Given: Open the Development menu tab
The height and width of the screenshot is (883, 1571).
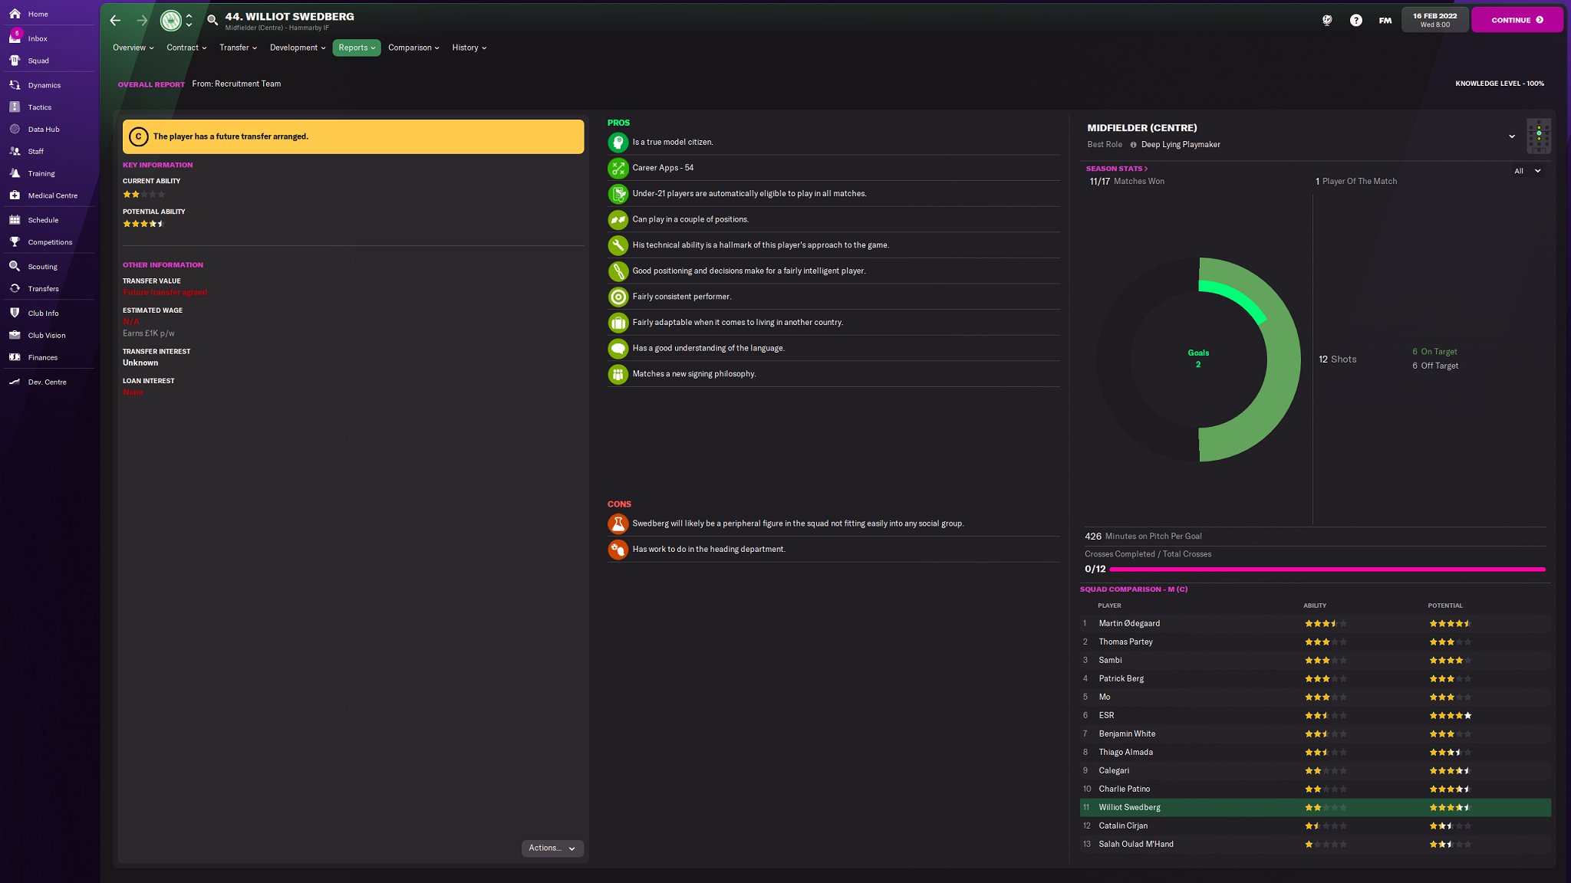Looking at the screenshot, I should coord(297,48).
